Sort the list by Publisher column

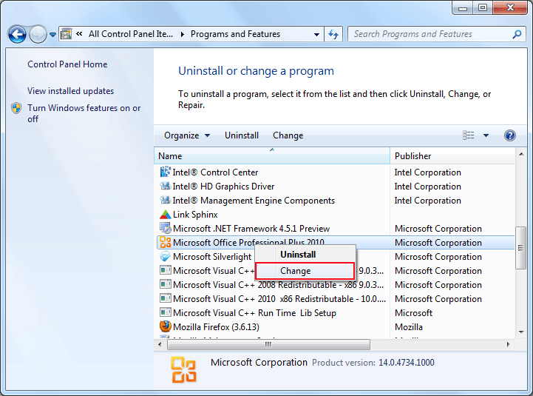pyautogui.click(x=452, y=156)
